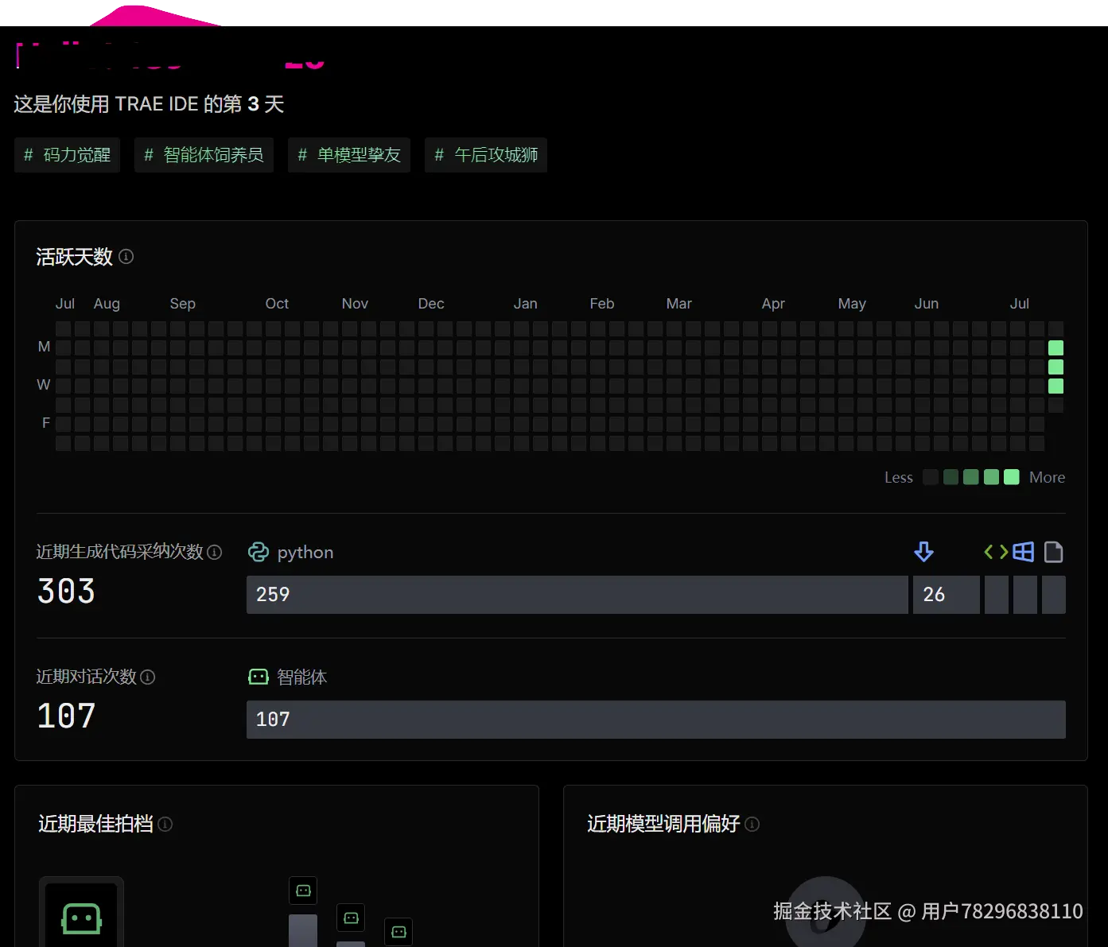1108x947 pixels.
Task: Click the 259 python adoption bar
Action: pos(577,594)
